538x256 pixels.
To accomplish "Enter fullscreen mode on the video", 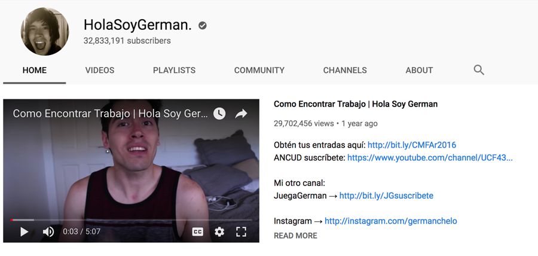I will click(242, 231).
